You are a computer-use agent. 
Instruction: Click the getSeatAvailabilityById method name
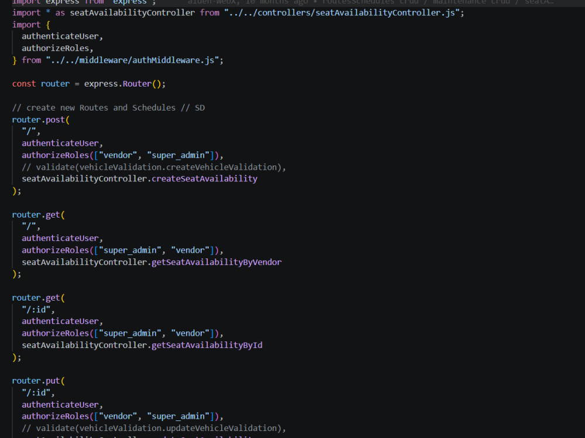(207, 345)
